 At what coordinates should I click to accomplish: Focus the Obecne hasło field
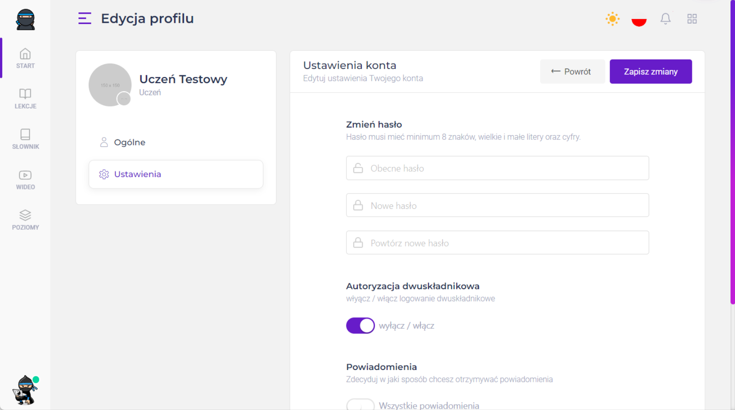[497, 168]
